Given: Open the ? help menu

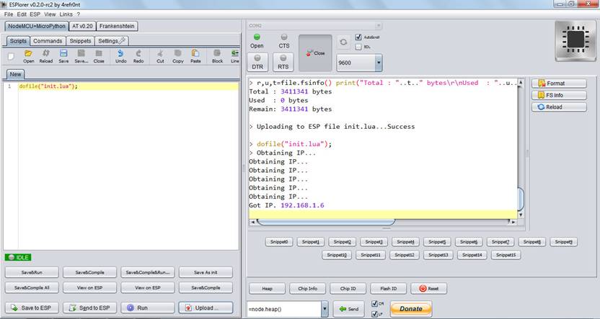Looking at the screenshot, I should tap(79, 14).
